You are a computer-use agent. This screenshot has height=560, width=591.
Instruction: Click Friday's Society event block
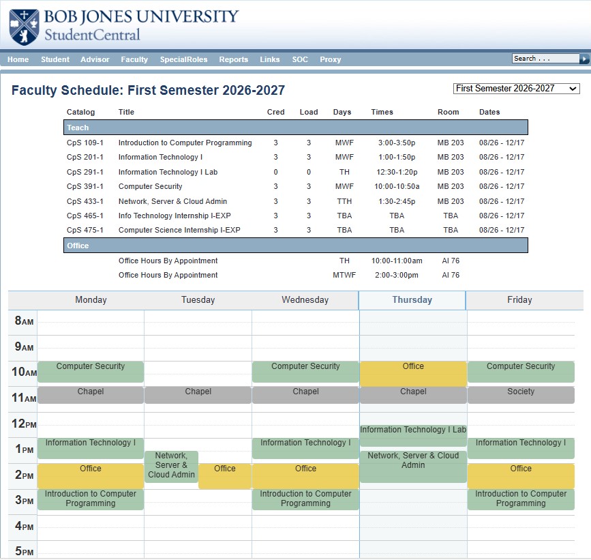click(x=521, y=395)
